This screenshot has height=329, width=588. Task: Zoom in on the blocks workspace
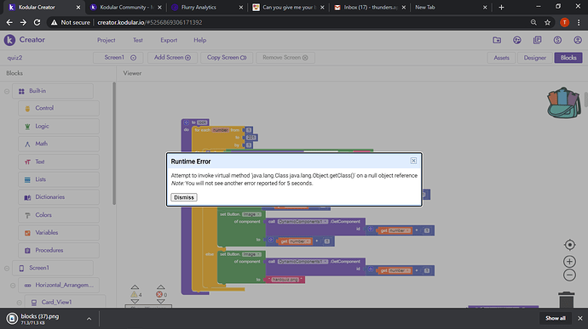(x=569, y=261)
